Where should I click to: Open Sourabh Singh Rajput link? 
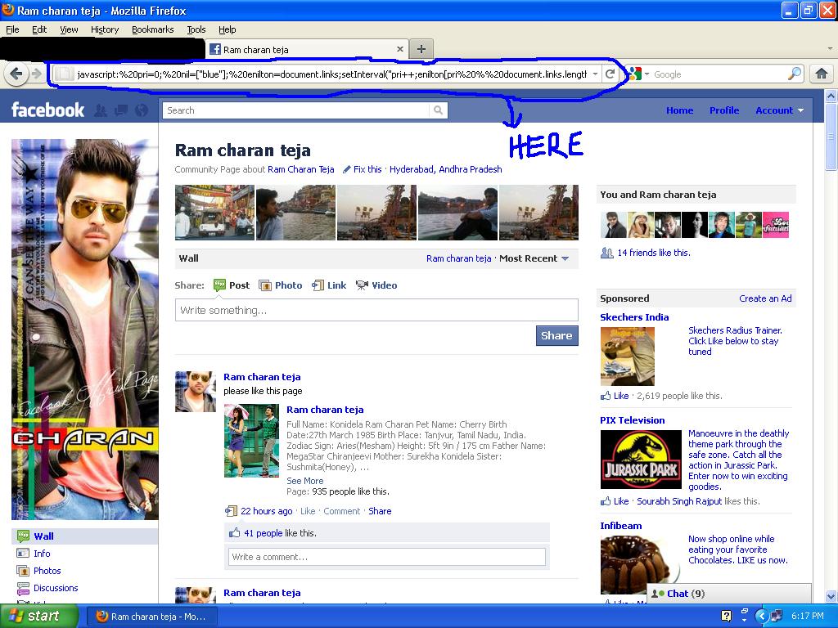[679, 501]
